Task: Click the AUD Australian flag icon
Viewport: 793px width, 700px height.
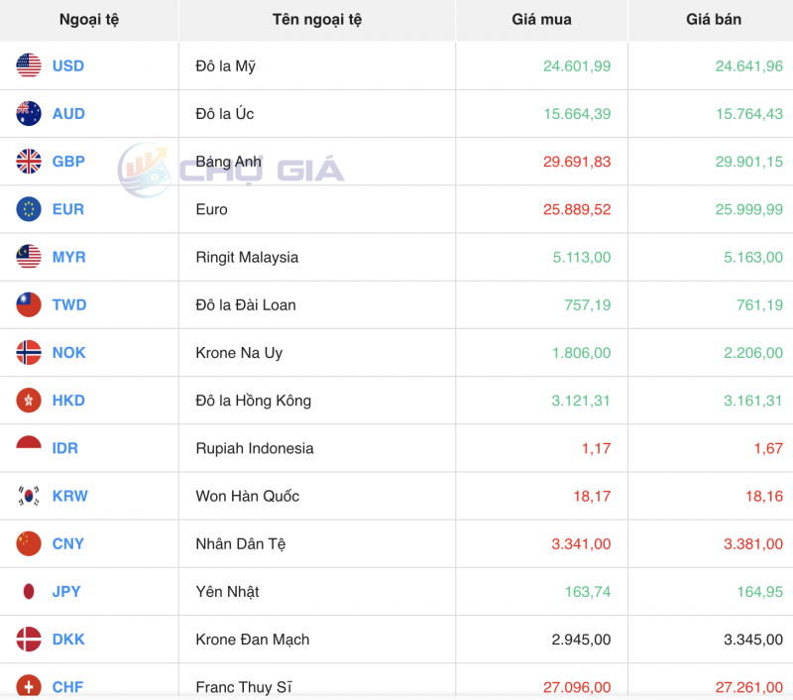Action: [x=27, y=114]
